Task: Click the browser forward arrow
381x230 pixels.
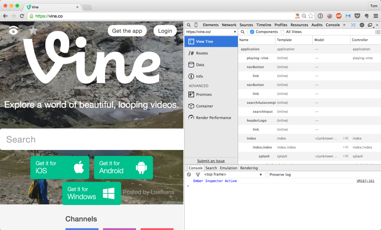Action: point(14,16)
